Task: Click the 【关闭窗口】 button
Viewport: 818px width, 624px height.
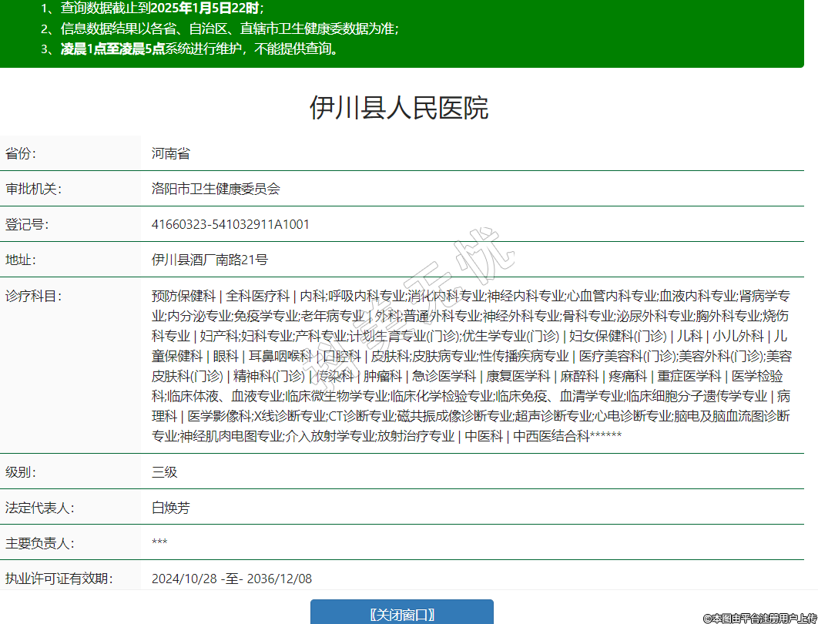Action: click(401, 614)
